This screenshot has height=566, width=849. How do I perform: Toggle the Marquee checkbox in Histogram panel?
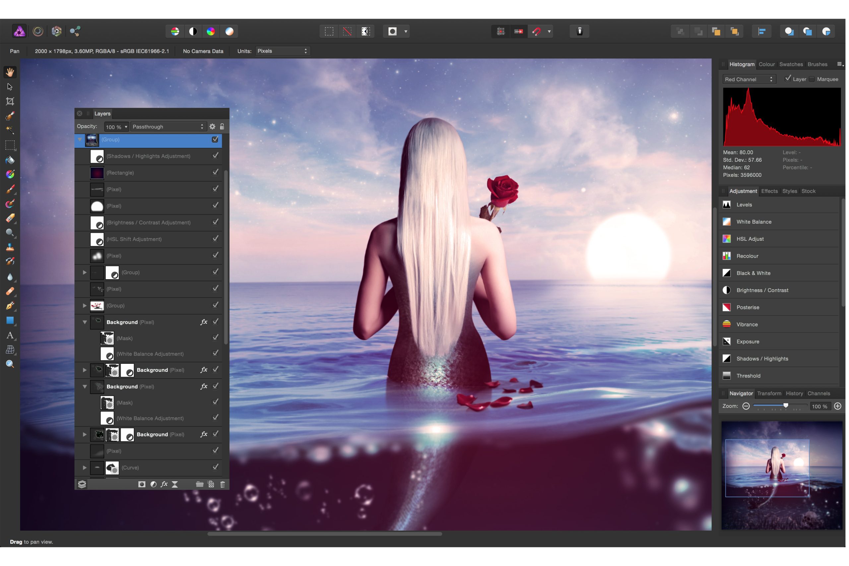[x=812, y=79]
